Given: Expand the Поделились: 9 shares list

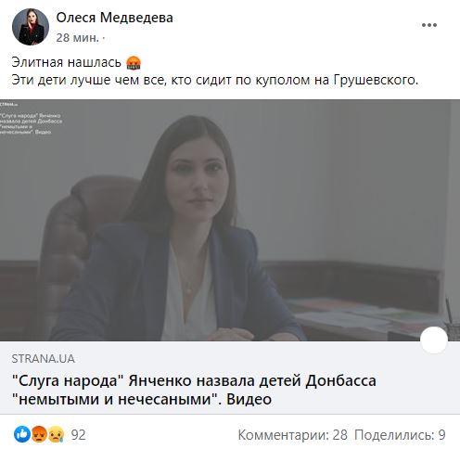Looking at the screenshot, I should pos(400,435).
